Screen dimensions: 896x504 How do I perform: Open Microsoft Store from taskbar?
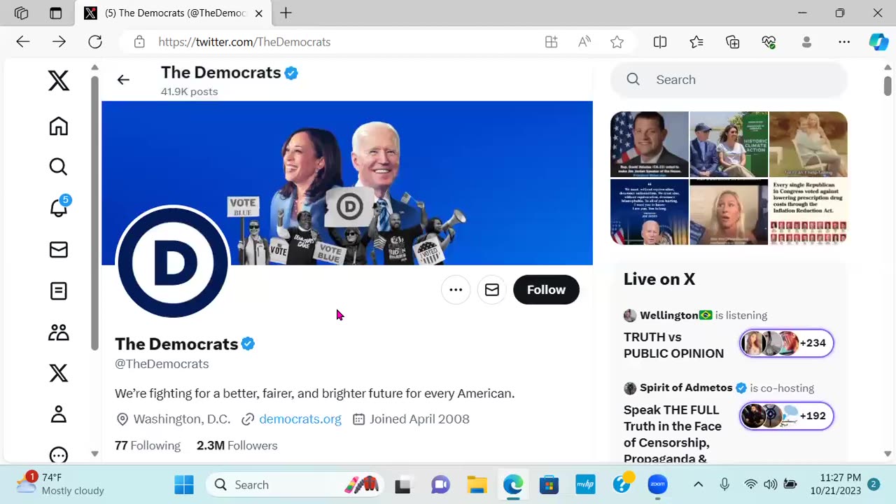point(549,484)
